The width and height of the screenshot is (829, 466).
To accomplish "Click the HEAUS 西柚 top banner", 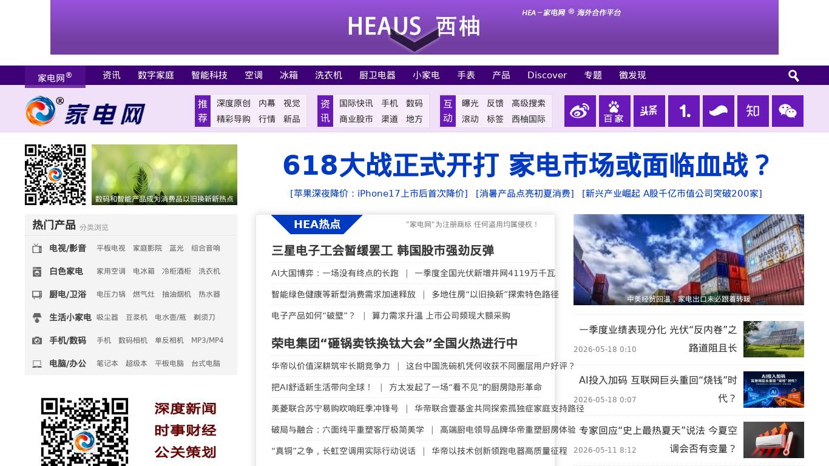I will click(414, 27).
